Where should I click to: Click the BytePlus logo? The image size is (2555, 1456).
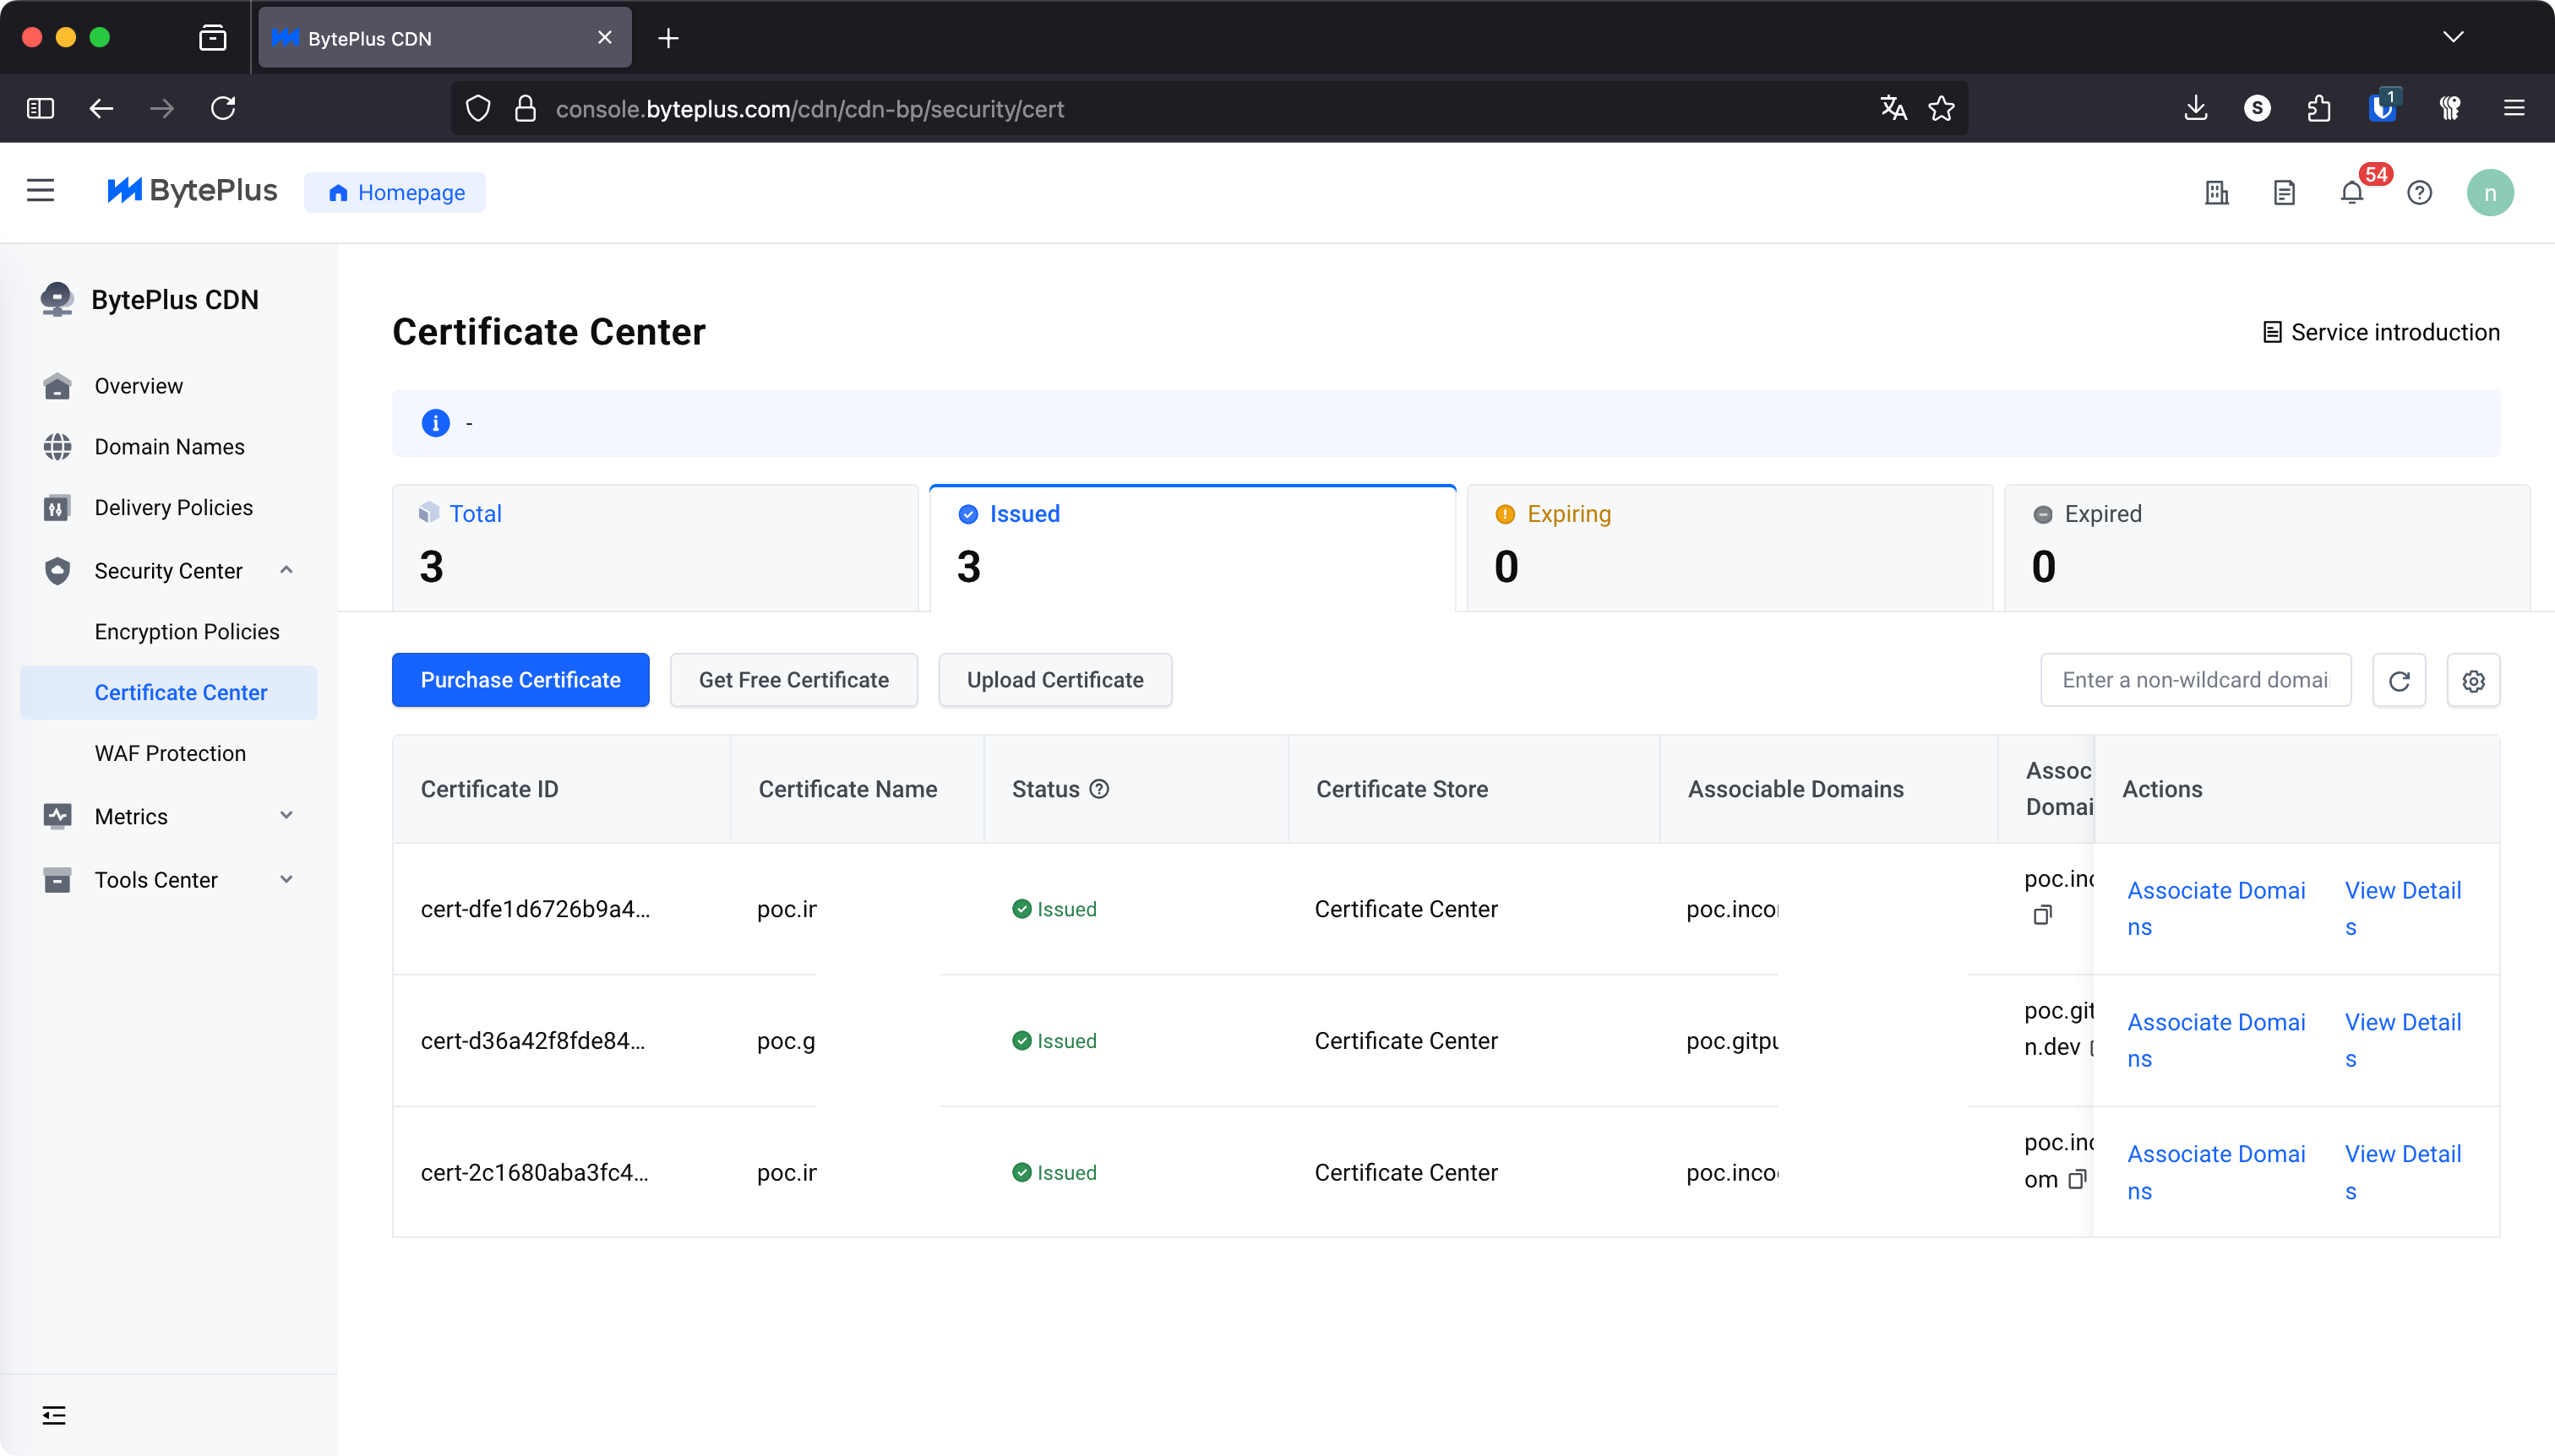[x=192, y=191]
